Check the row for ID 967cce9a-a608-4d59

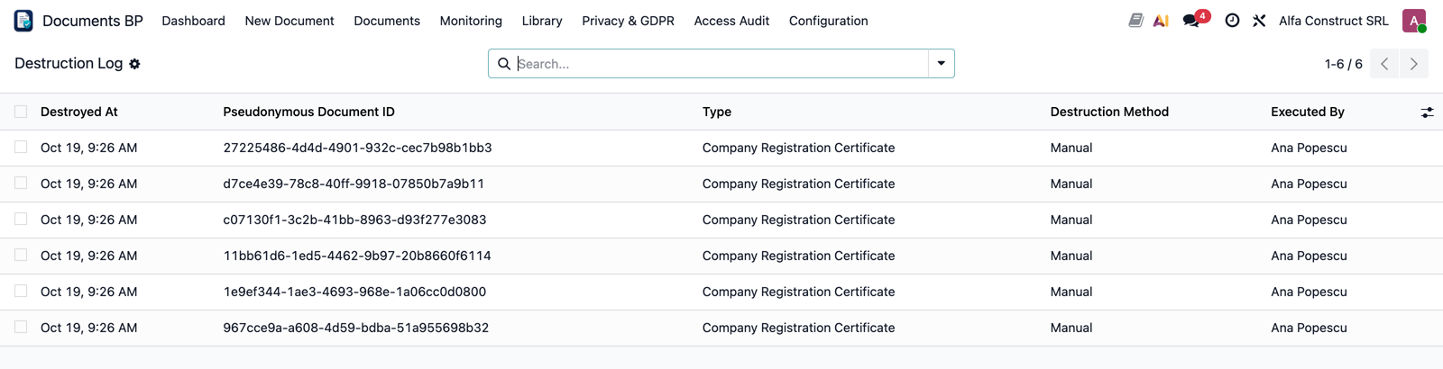coord(21,328)
